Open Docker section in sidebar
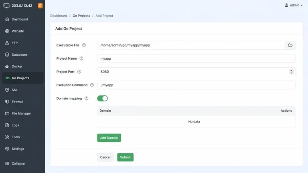Image resolution: width=308 pixels, height=173 pixels. tap(17, 66)
